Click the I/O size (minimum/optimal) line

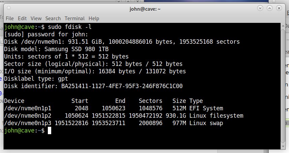click(x=95, y=71)
